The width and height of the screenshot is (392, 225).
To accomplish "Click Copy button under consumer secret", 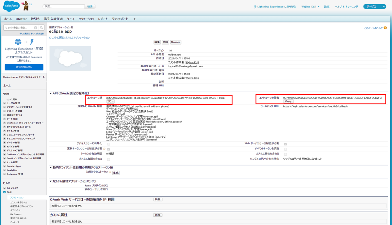I will click(288, 101).
